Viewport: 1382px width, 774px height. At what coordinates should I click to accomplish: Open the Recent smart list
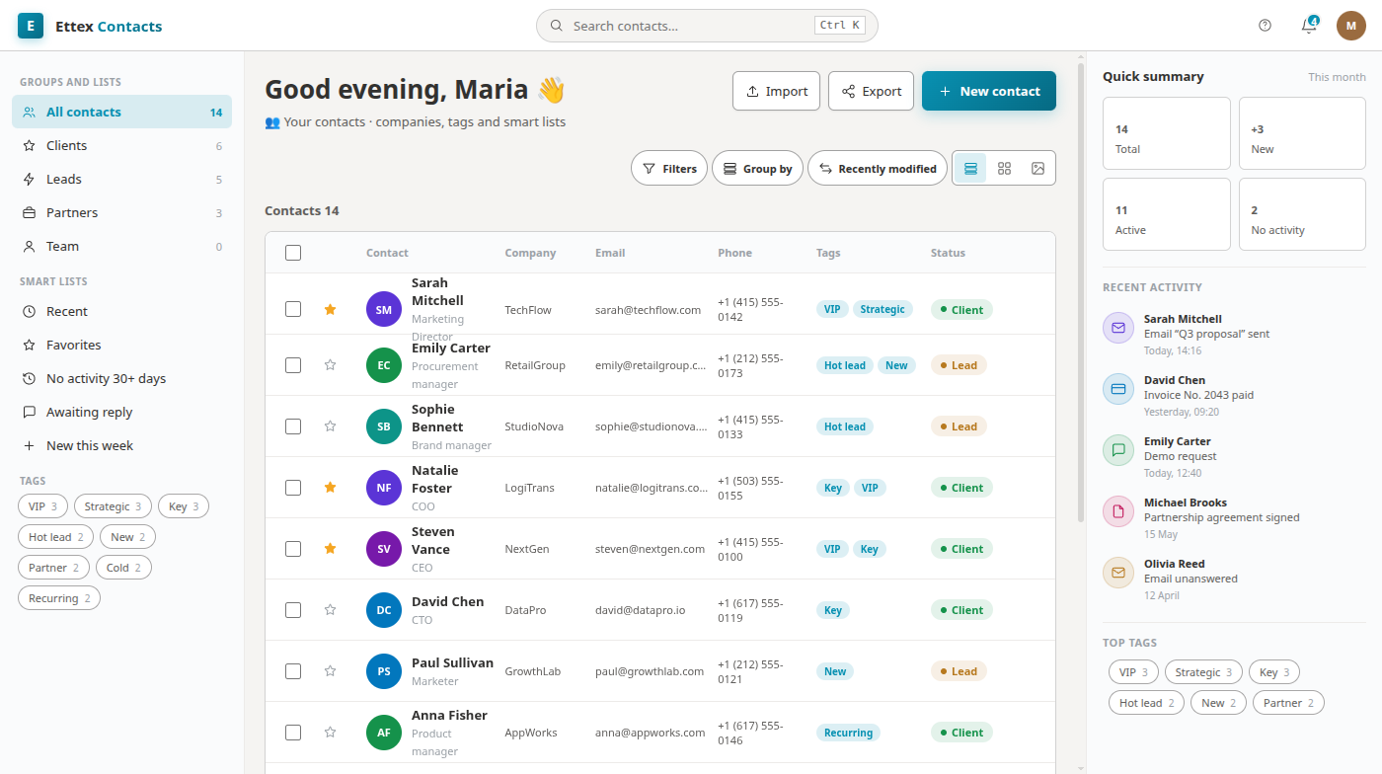click(121, 311)
